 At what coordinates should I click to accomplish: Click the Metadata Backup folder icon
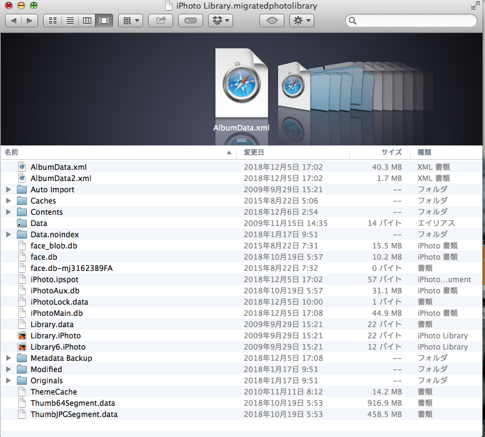tap(22, 358)
